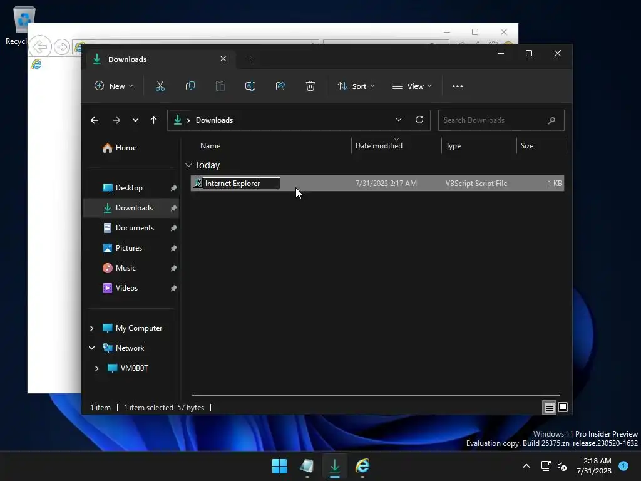Click the Copy icon in toolbar

[190, 86]
